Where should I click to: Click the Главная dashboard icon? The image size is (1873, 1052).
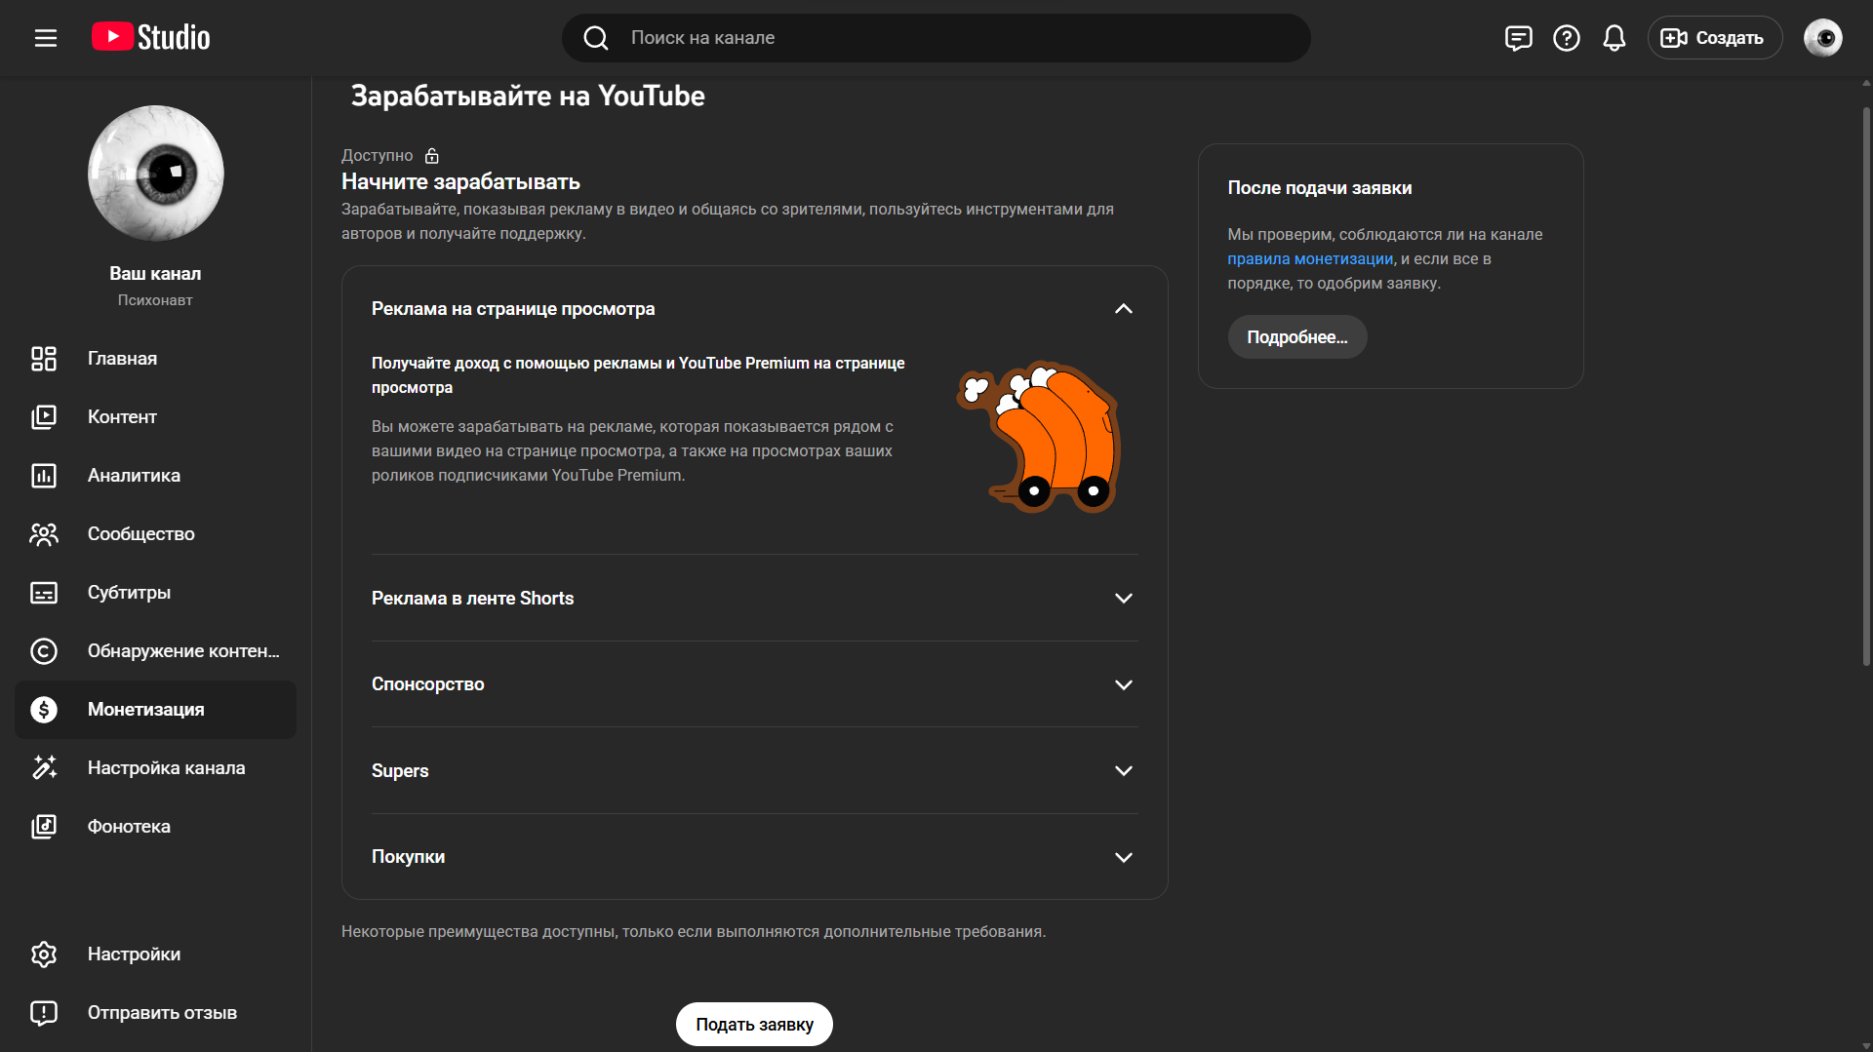(44, 359)
